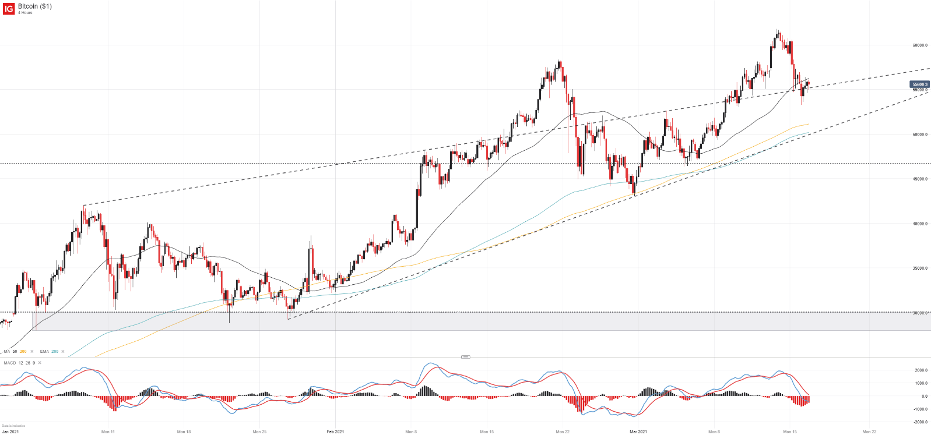Click the 40000.0 price axis label
Image resolution: width=931 pixels, height=435 pixels.
point(920,224)
